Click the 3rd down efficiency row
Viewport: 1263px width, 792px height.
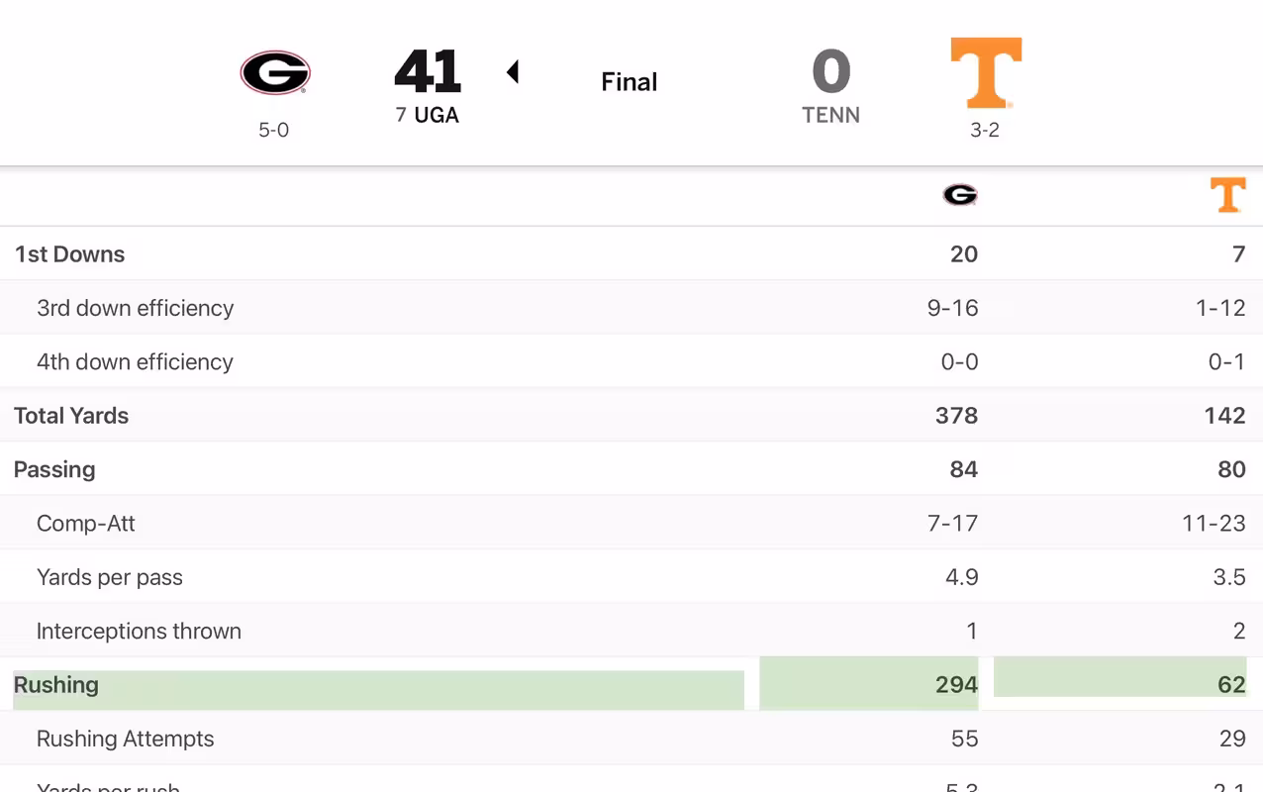[631, 308]
